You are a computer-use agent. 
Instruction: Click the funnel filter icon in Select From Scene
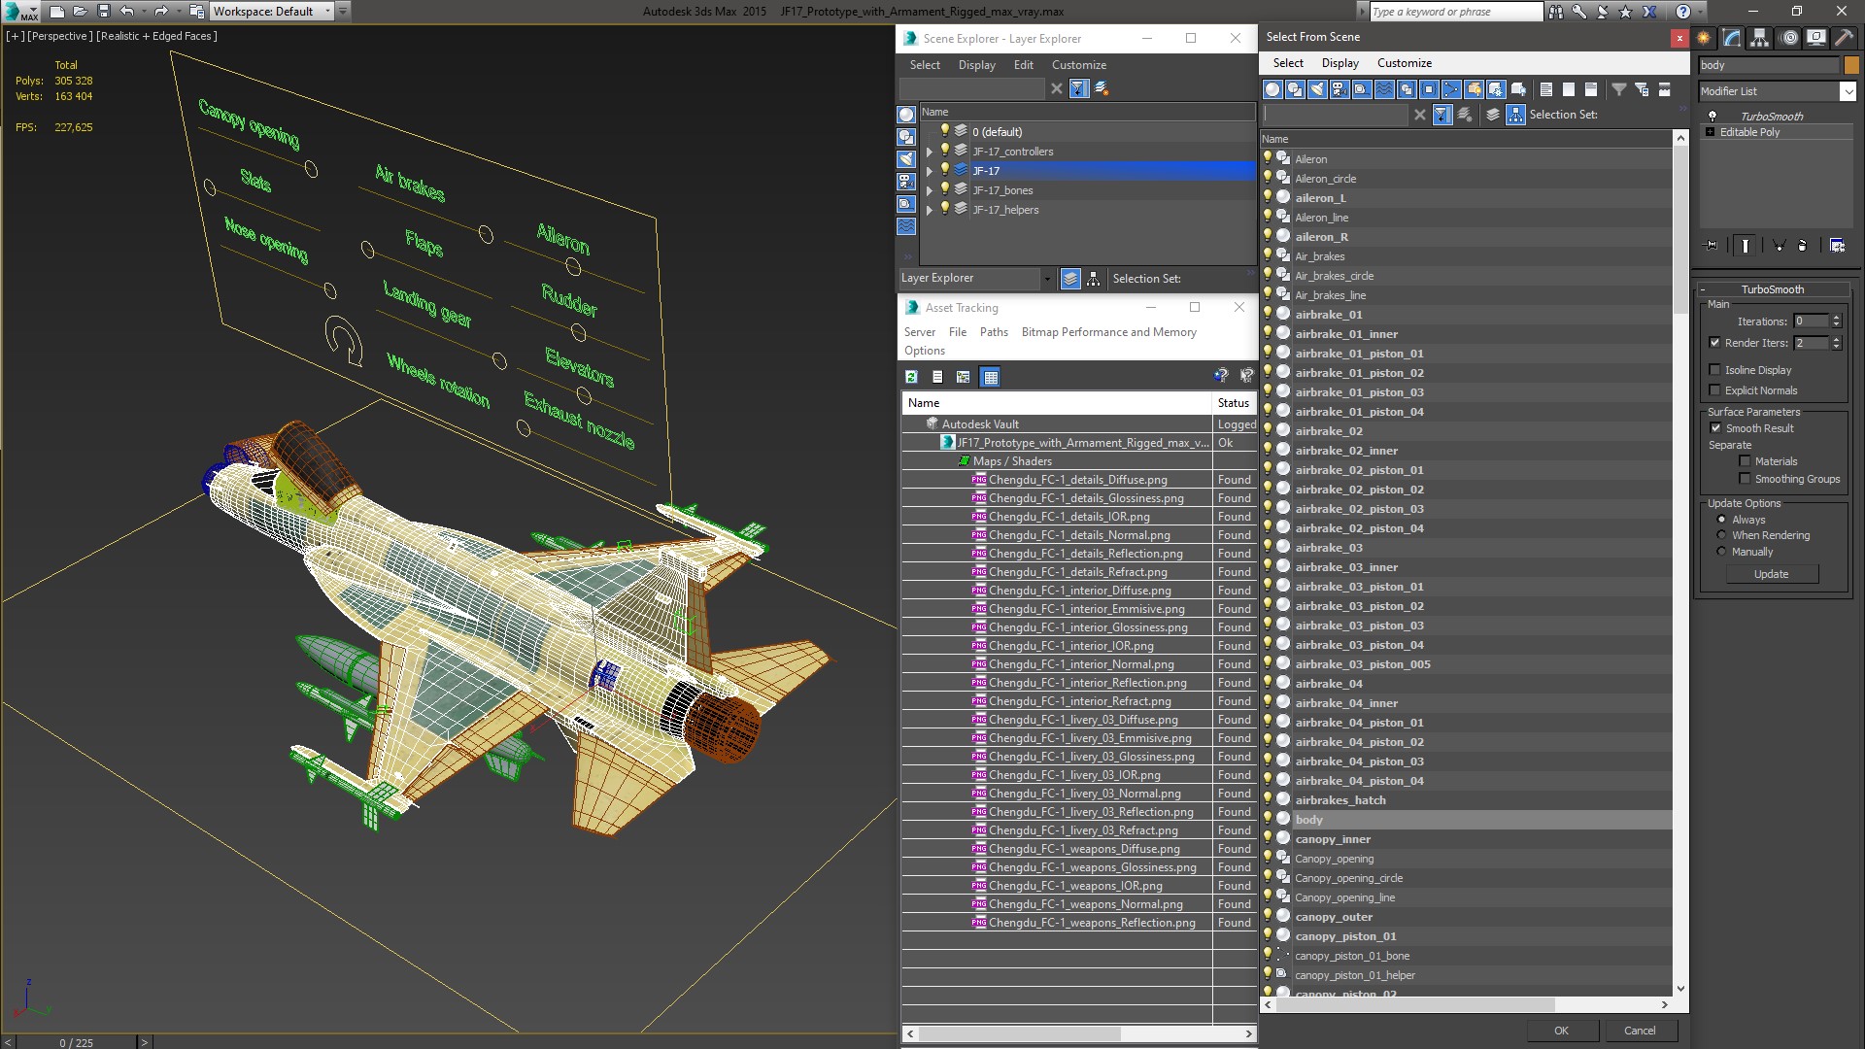click(x=1619, y=89)
